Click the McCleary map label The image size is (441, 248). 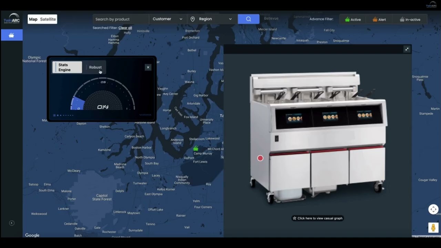[74, 170]
